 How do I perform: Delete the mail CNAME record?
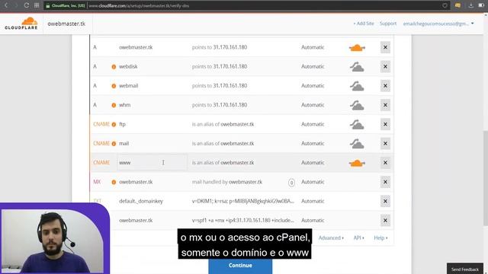point(385,144)
